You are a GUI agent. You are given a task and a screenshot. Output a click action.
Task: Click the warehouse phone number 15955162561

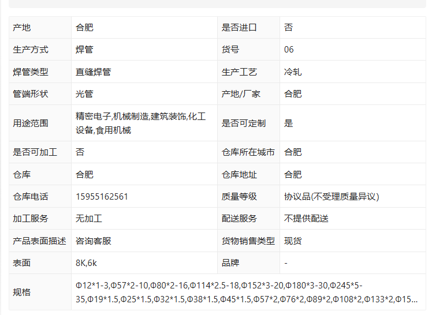coord(102,197)
